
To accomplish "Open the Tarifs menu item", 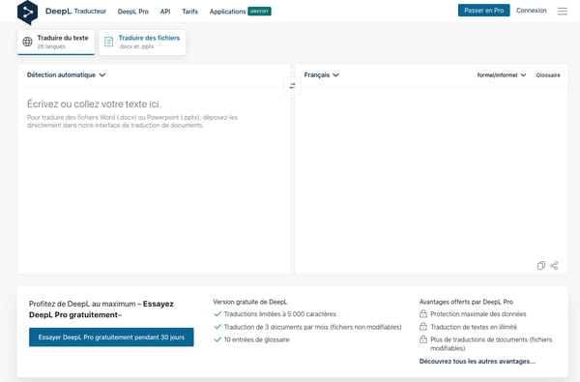I will point(189,12).
